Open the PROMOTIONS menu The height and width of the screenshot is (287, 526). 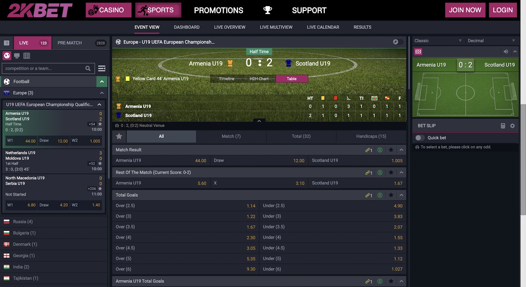click(x=218, y=10)
